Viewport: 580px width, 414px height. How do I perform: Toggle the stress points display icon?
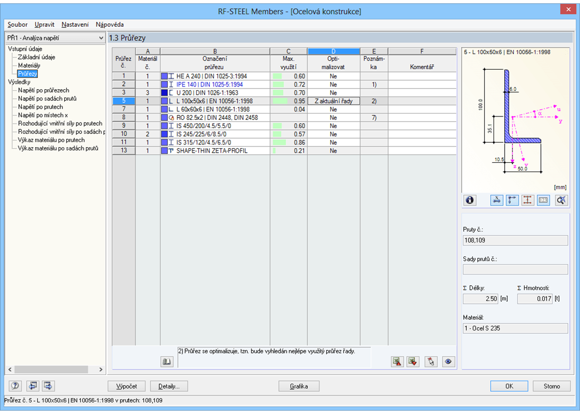(x=497, y=200)
